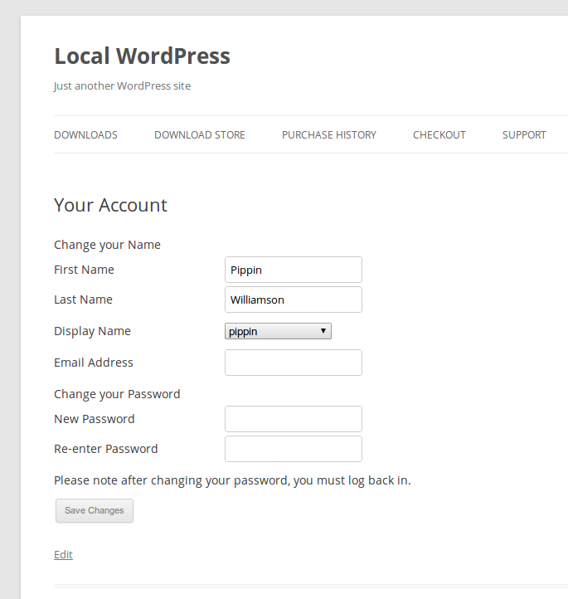The height and width of the screenshot is (599, 568).
Task: Click the 'Display Name' label text
Action: pyautogui.click(x=92, y=331)
